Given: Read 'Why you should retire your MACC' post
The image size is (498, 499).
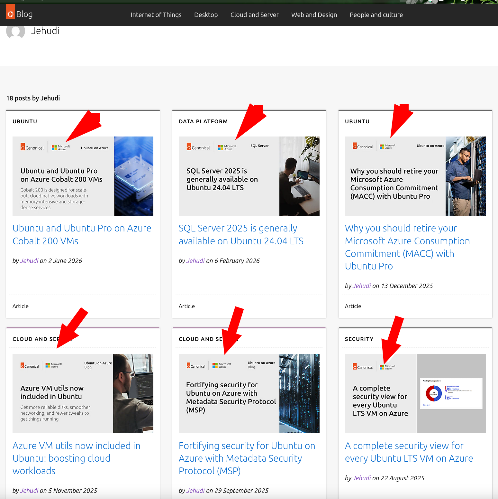Looking at the screenshot, I should click(x=407, y=247).
